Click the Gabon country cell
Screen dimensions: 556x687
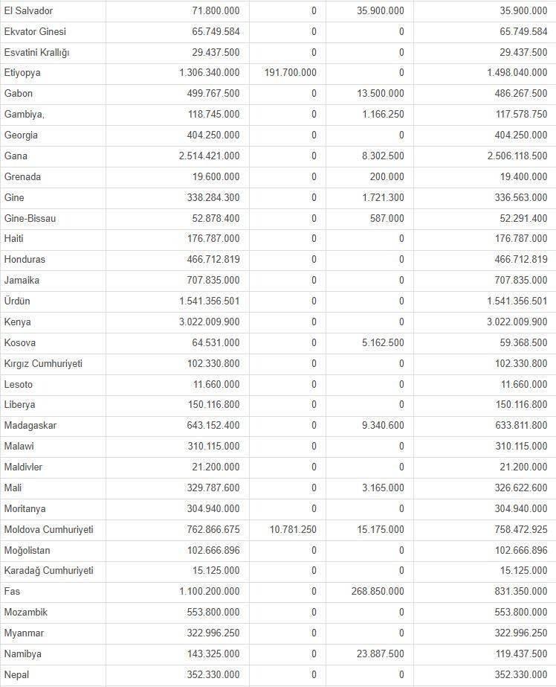coord(19,94)
